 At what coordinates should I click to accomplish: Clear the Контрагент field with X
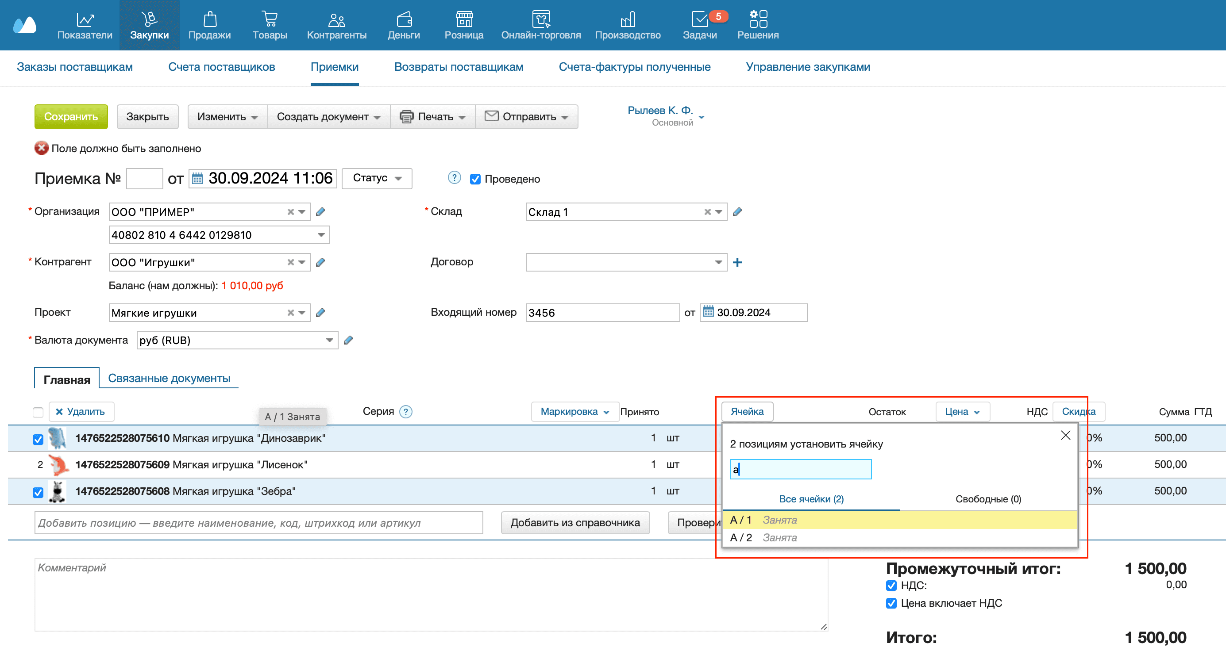[290, 263]
